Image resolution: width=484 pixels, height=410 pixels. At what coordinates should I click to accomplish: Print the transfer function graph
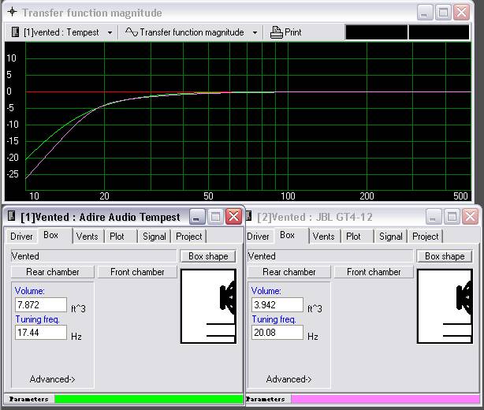(286, 32)
